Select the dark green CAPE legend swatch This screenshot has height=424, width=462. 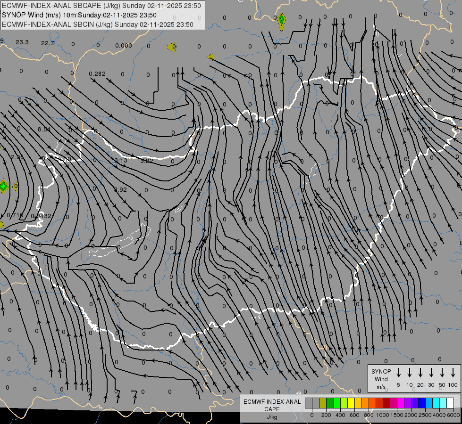[x=330, y=403]
